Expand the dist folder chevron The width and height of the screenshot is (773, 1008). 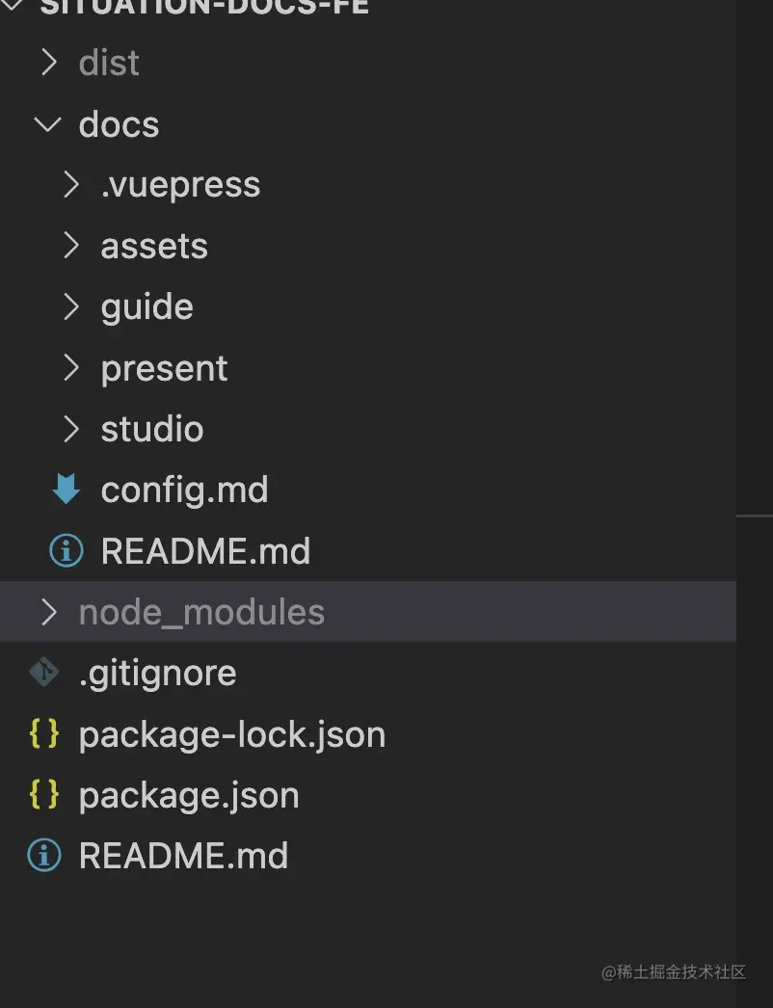pos(48,63)
